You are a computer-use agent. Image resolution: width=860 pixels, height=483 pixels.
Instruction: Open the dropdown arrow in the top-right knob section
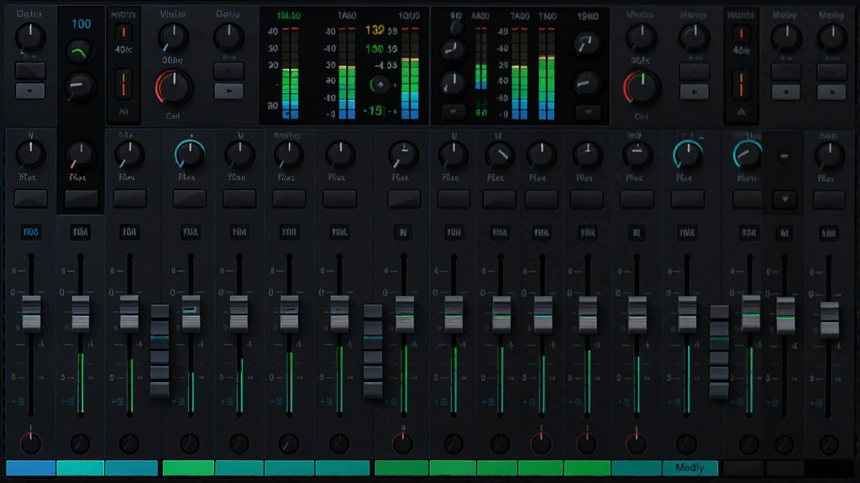pos(785,92)
